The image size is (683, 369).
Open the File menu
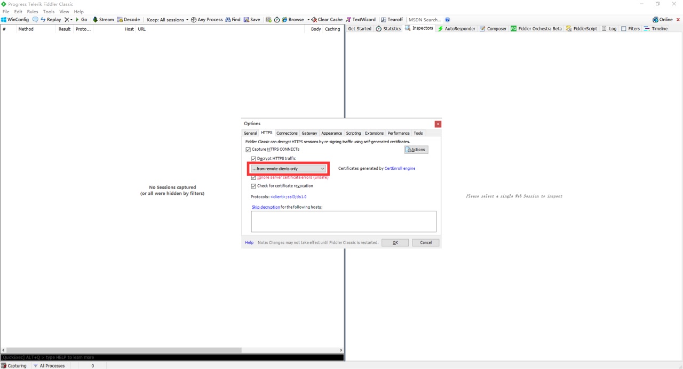6,12
